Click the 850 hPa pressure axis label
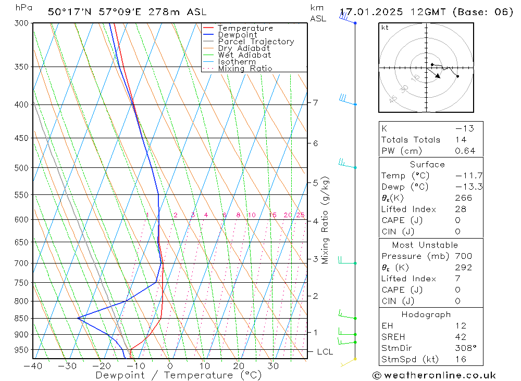Viewport: 521px width, 381px height. pyautogui.click(x=21, y=318)
